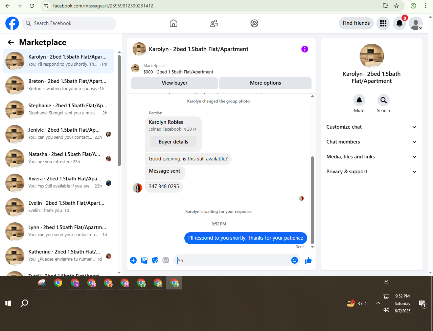Attach a photo with the image icon
The image size is (433, 331).
144,260
